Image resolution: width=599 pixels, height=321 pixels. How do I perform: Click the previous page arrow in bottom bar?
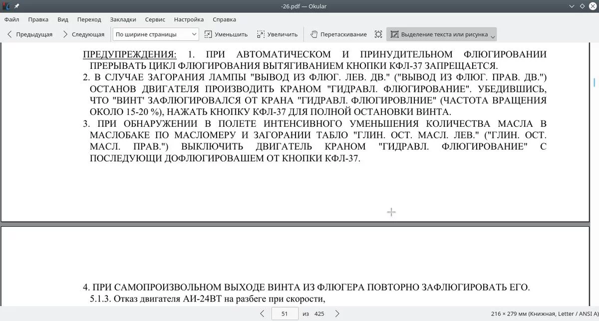click(262, 314)
